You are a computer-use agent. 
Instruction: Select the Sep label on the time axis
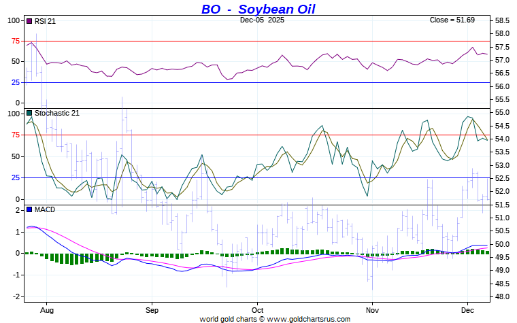(x=152, y=308)
